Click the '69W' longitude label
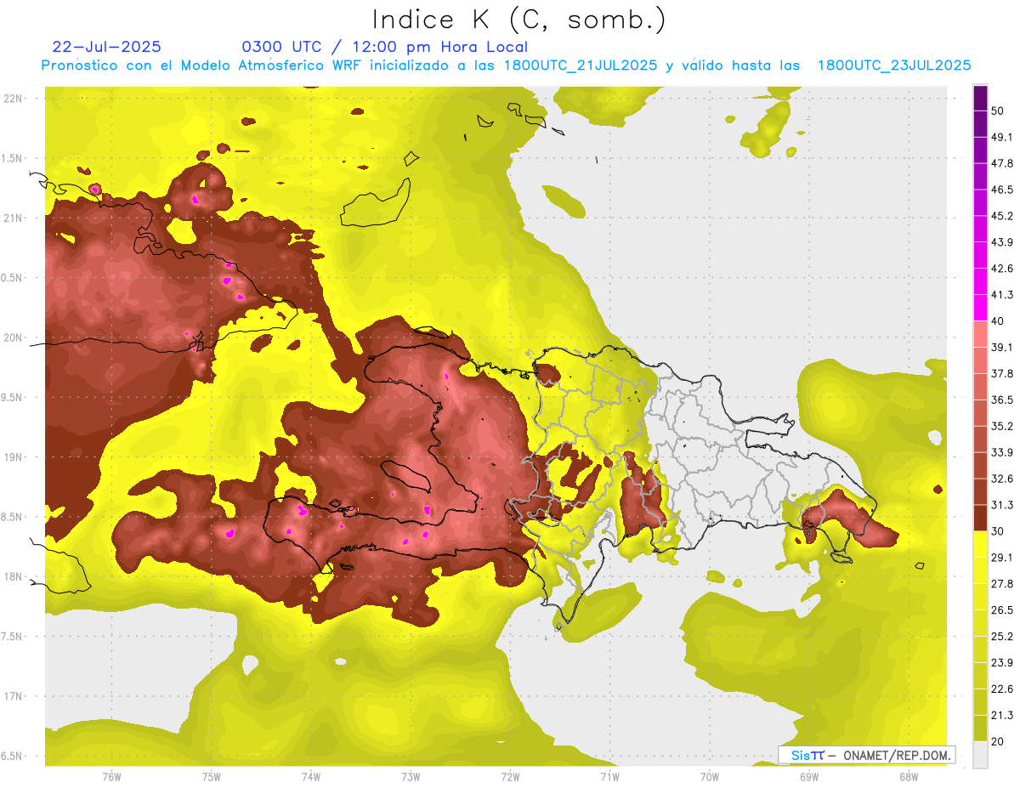 (809, 777)
